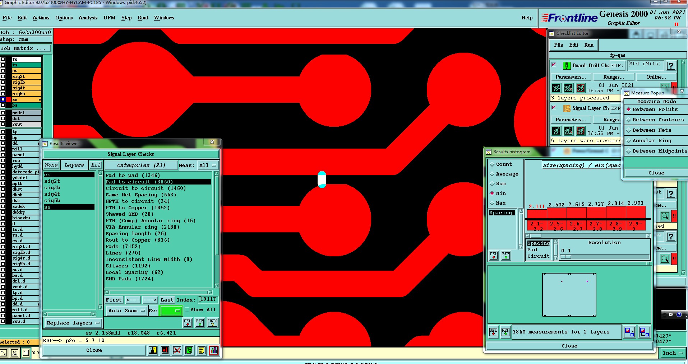
Task: Go to next result with ---> button
Action: coord(150,300)
